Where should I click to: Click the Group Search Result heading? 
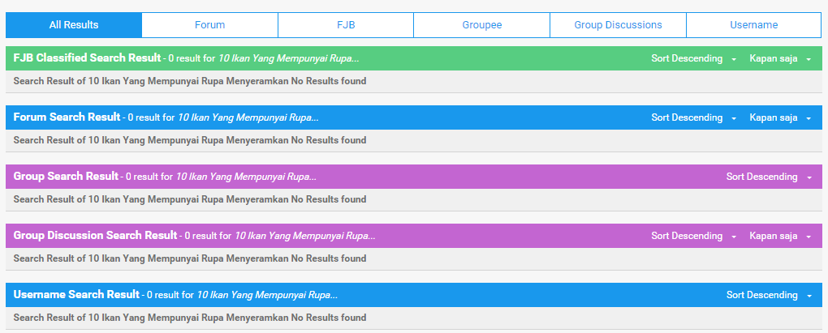[66, 176]
